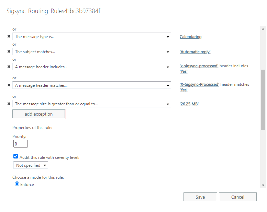
Task: Uncheck Audit this rule with severity level
Action: pos(15,156)
